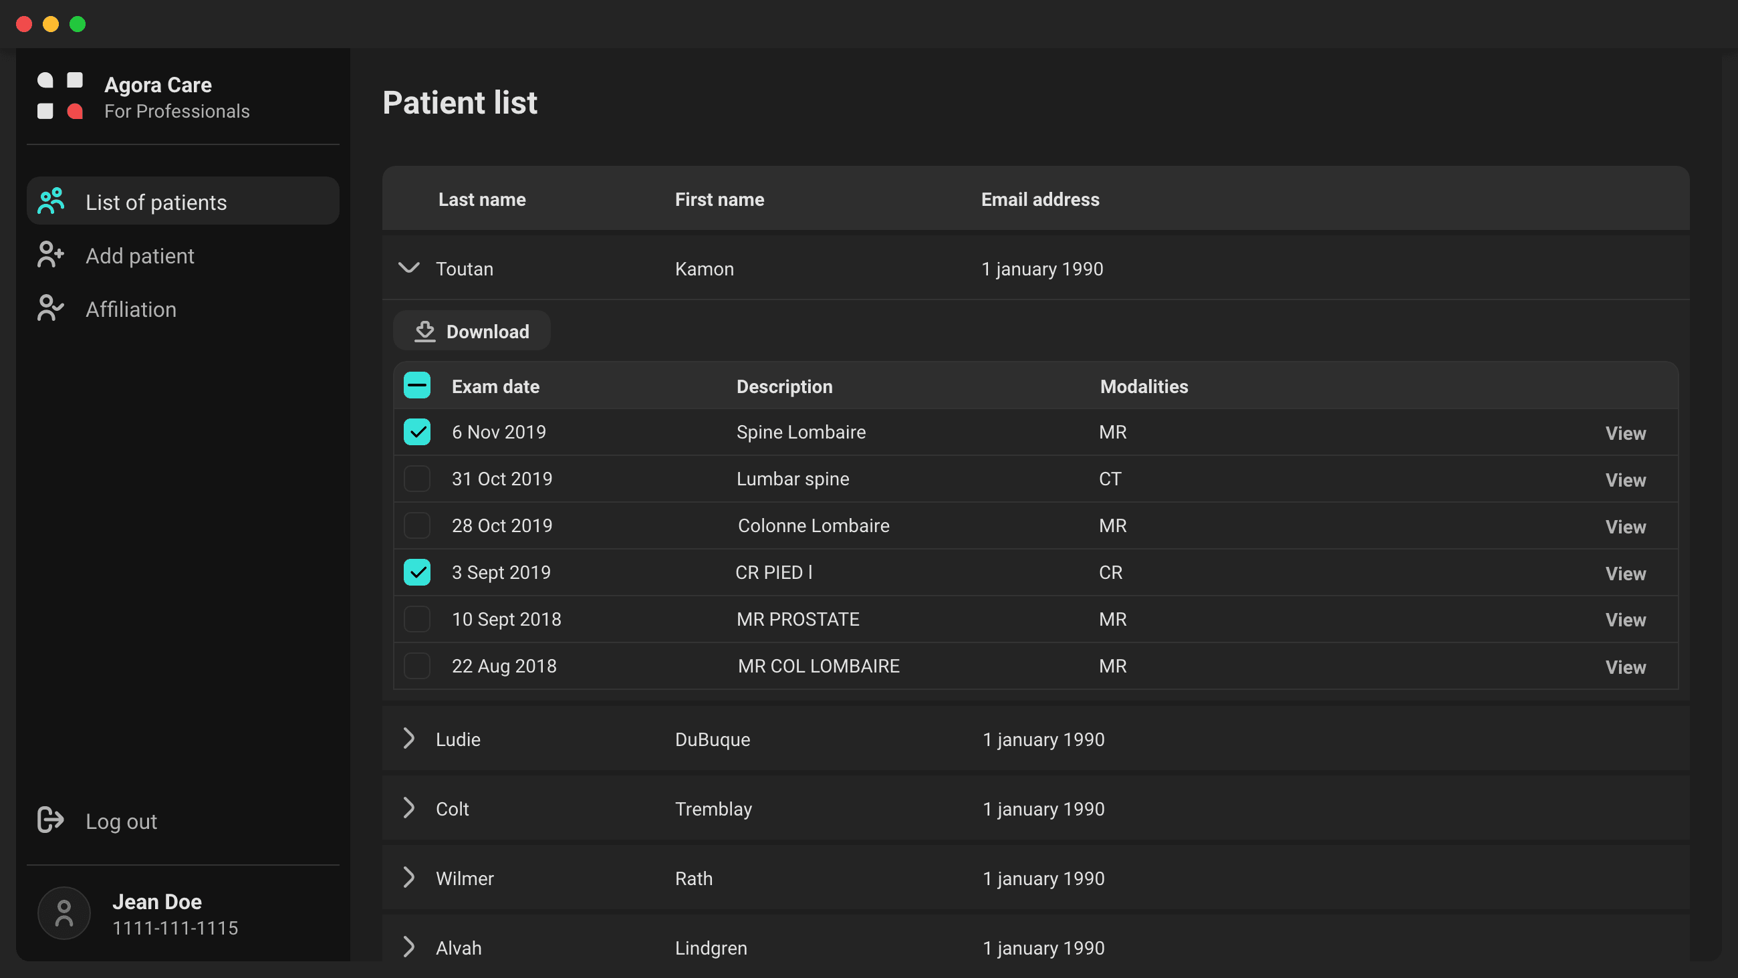The width and height of the screenshot is (1738, 978).
Task: Click the Affiliation person-check icon
Action: pos(49,308)
